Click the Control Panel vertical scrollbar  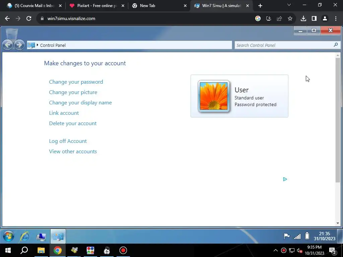(338, 120)
